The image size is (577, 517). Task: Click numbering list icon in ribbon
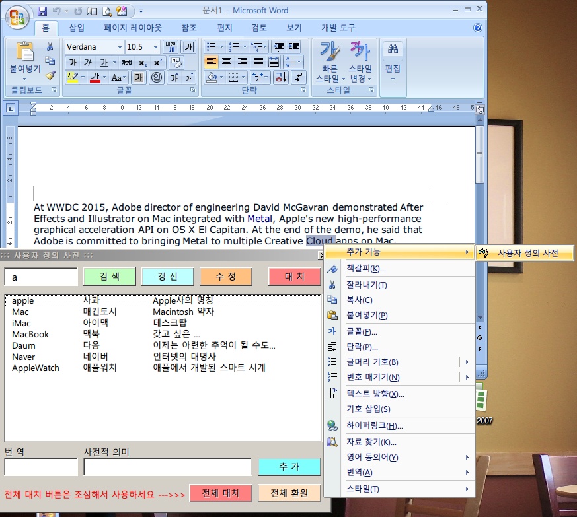234,47
